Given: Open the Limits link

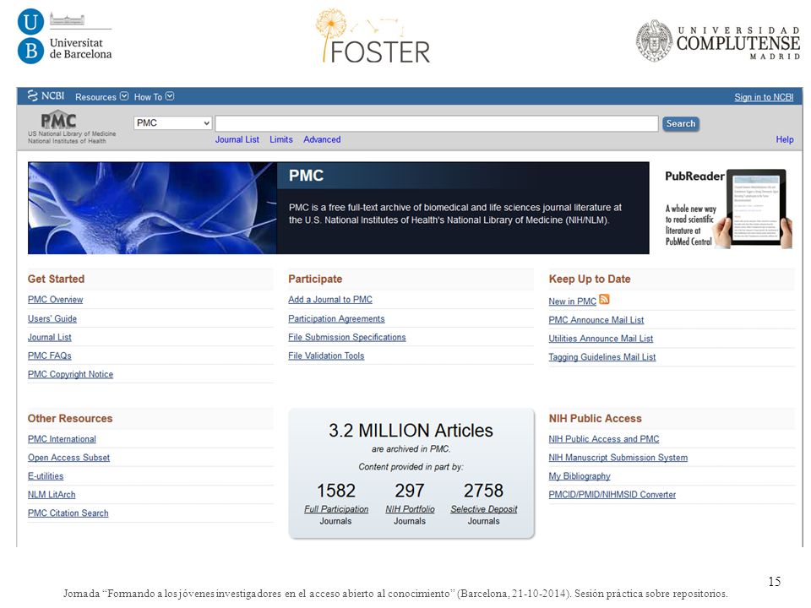Looking at the screenshot, I should pyautogui.click(x=280, y=139).
